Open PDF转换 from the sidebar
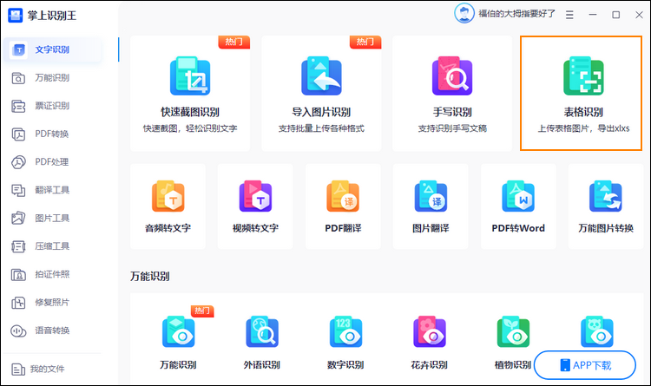Screen dimensions: 651x386 point(51,134)
